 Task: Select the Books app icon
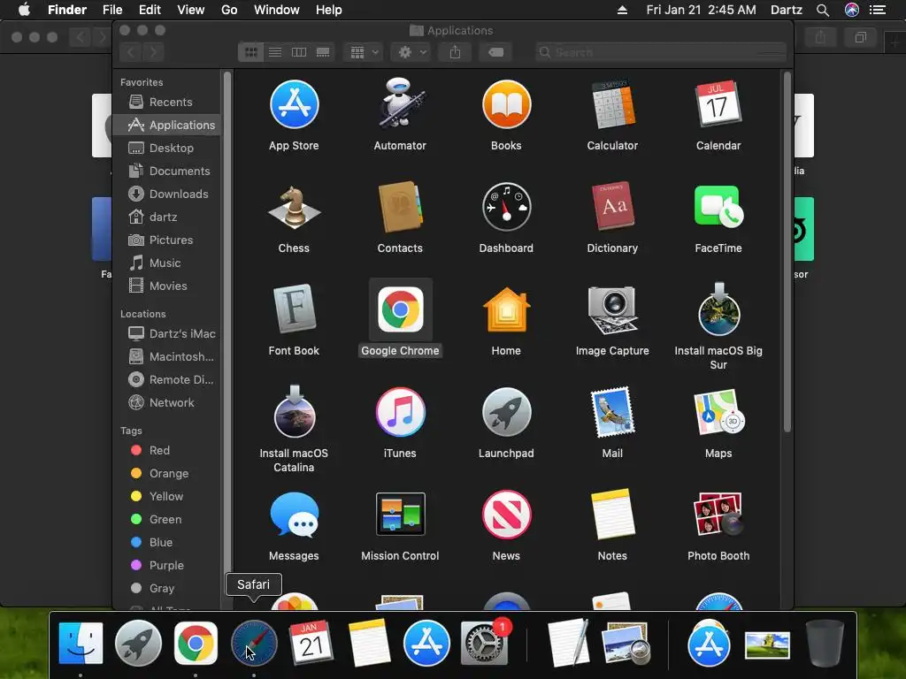pyautogui.click(x=506, y=104)
